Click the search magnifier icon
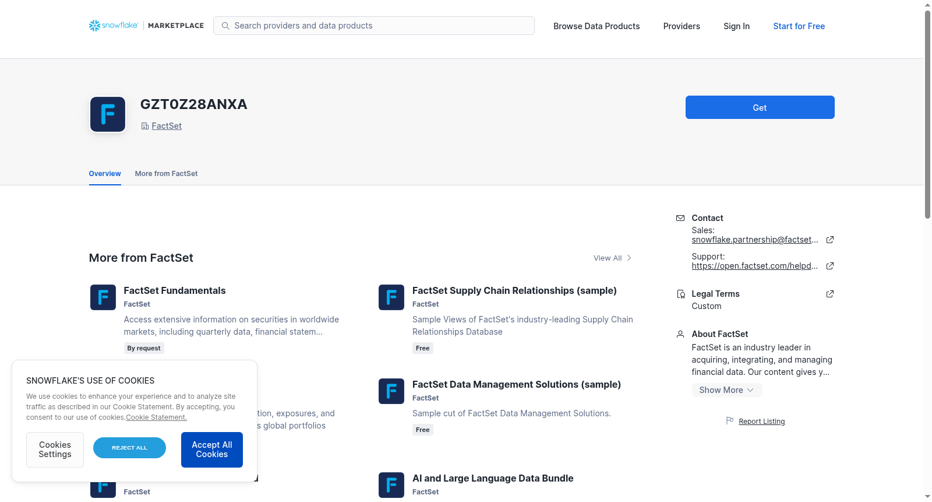 [225, 26]
